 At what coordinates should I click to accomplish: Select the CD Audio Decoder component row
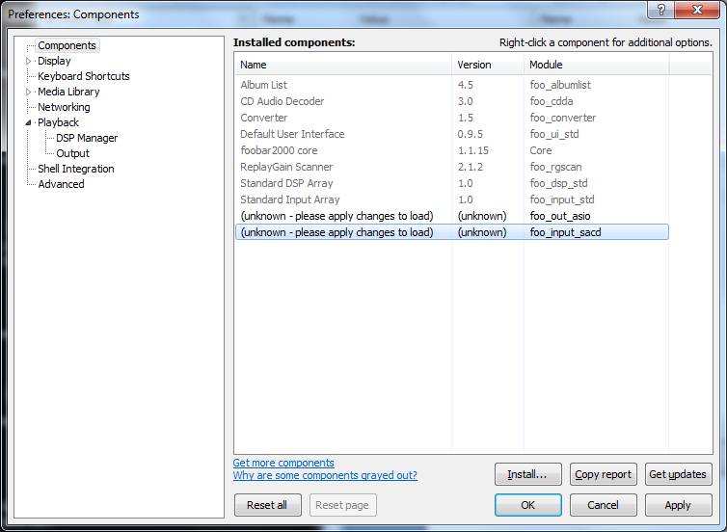click(x=452, y=101)
